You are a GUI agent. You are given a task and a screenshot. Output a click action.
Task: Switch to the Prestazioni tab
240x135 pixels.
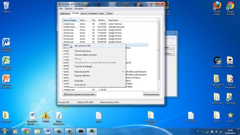(93, 13)
